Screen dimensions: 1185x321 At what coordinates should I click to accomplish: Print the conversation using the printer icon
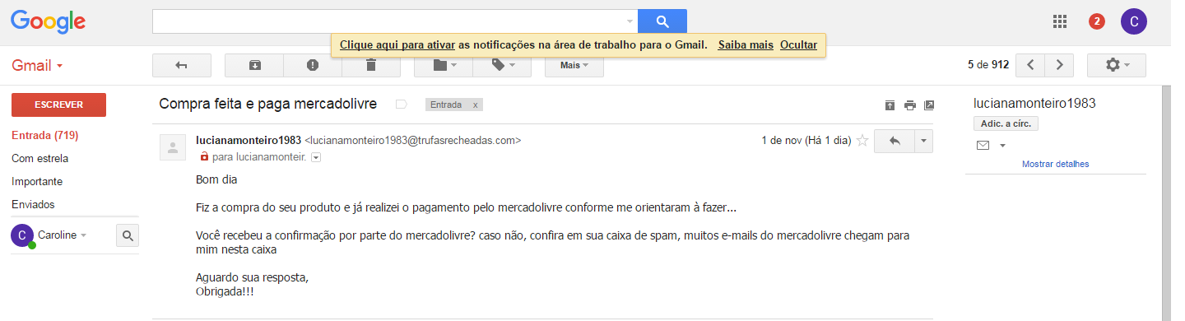tap(909, 105)
